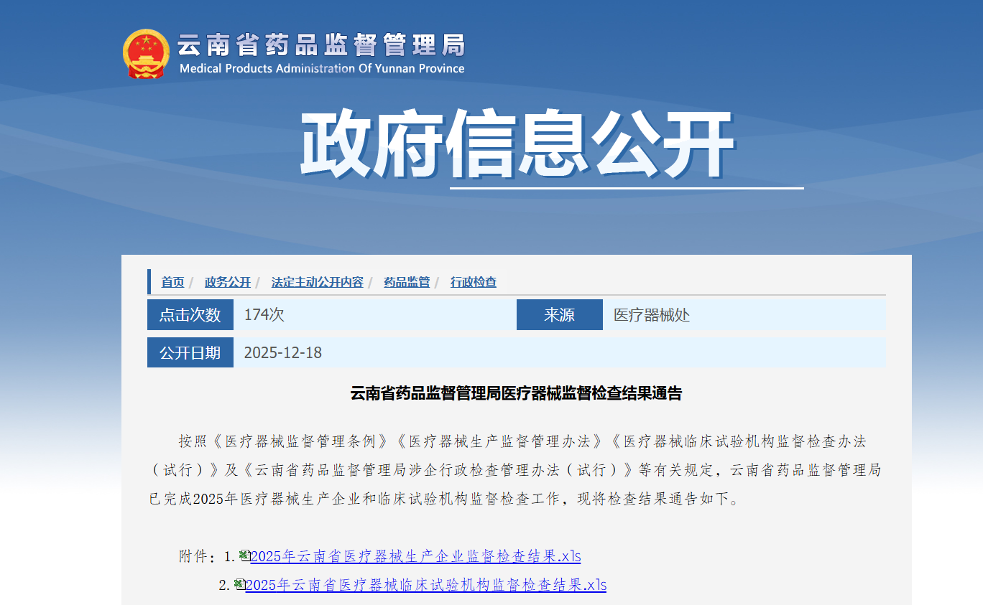Click the 云南省药品监督管理局 site title

[320, 44]
